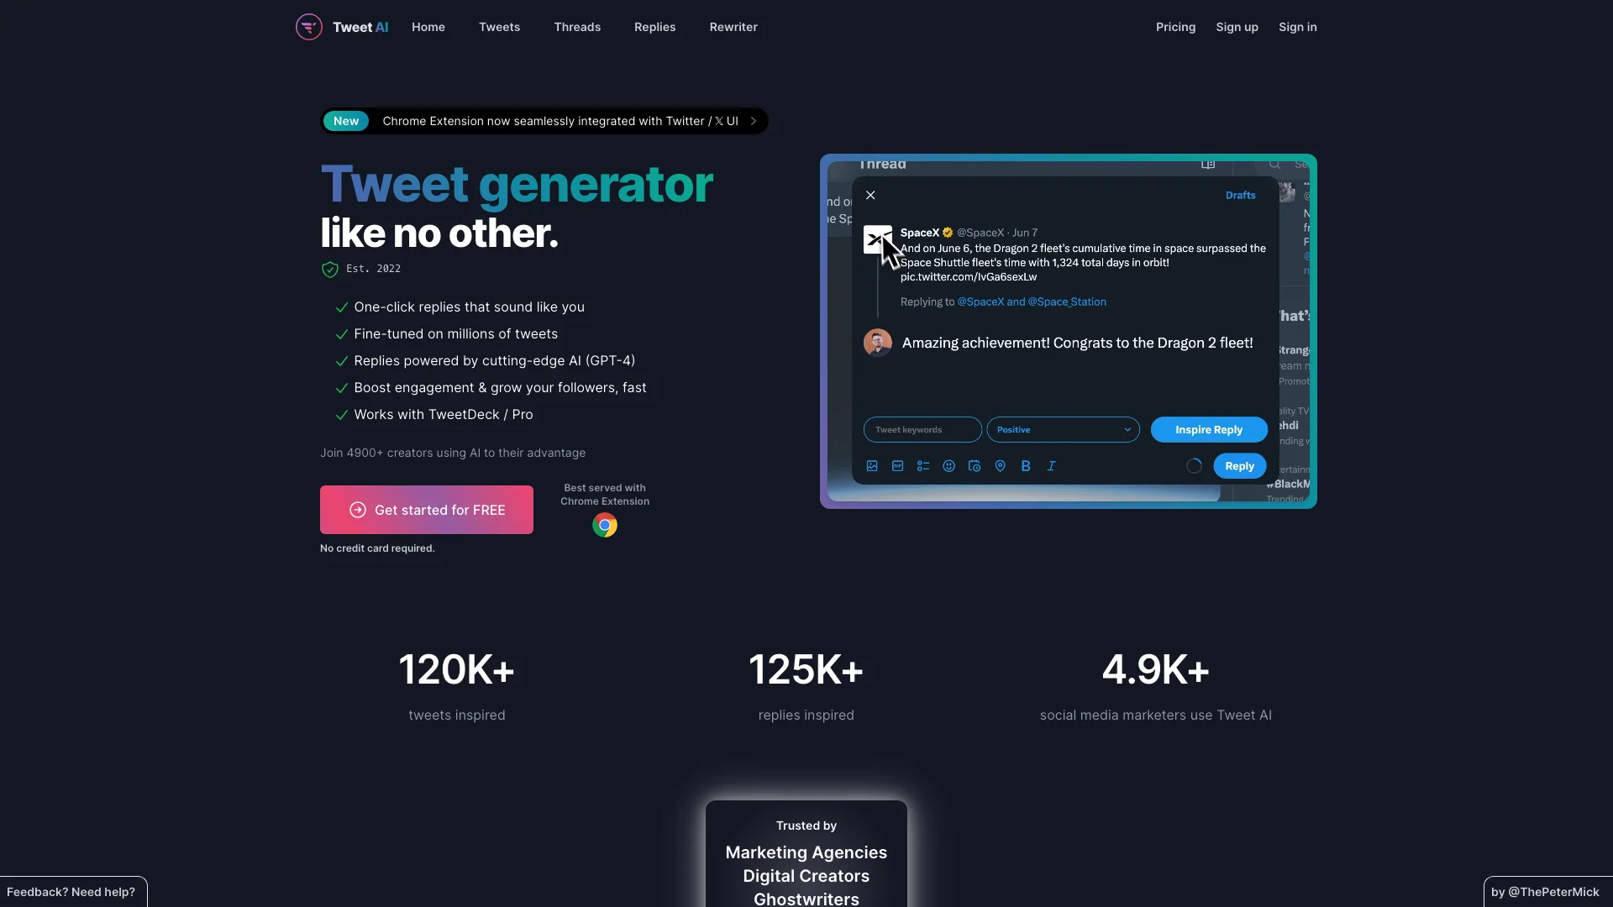Click the close icon on compose modal
The width and height of the screenshot is (1613, 907).
[x=870, y=194]
